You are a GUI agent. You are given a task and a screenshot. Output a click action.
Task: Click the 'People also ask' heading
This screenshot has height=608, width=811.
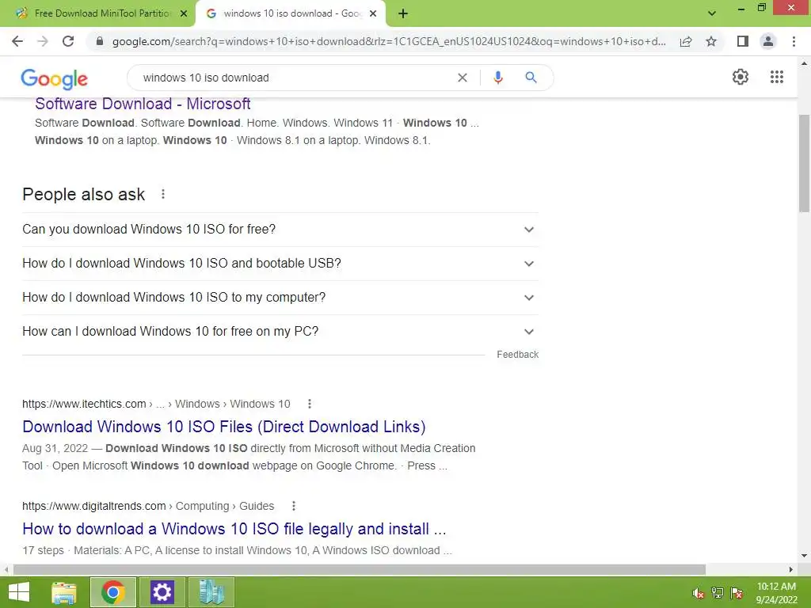84,195
